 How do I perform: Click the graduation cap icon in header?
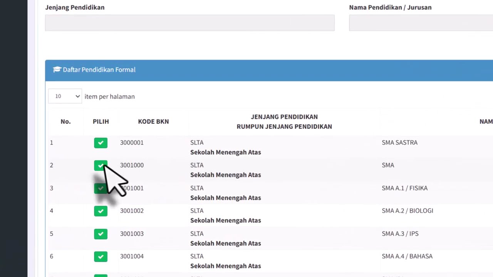(57, 70)
